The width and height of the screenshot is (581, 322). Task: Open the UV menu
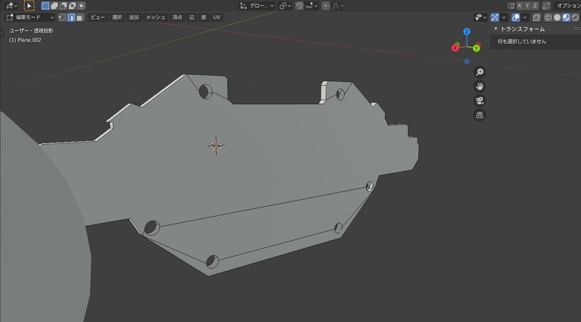point(216,17)
